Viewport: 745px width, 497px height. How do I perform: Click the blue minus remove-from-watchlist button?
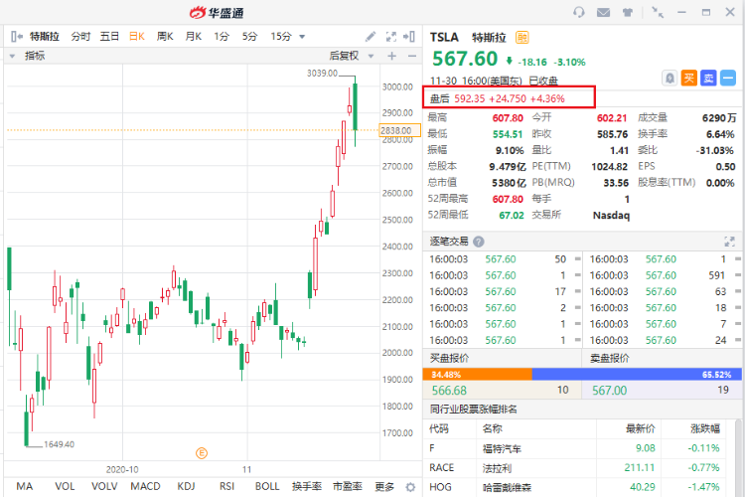728,78
